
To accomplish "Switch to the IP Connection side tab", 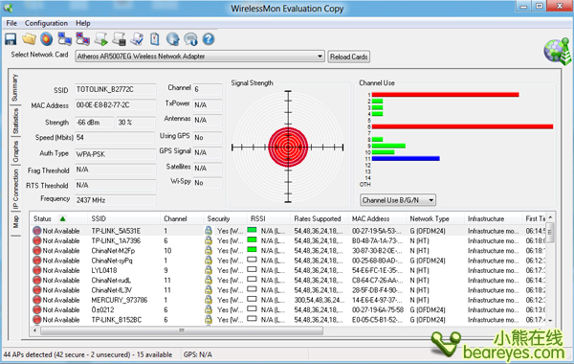I will pyautogui.click(x=15, y=189).
